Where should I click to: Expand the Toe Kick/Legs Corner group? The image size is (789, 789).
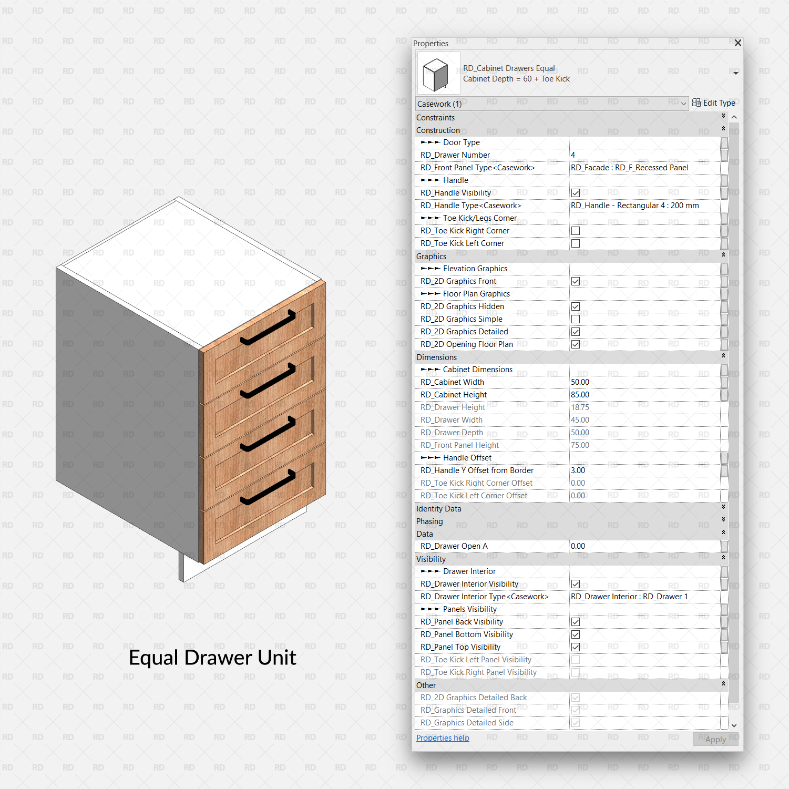coord(432,218)
